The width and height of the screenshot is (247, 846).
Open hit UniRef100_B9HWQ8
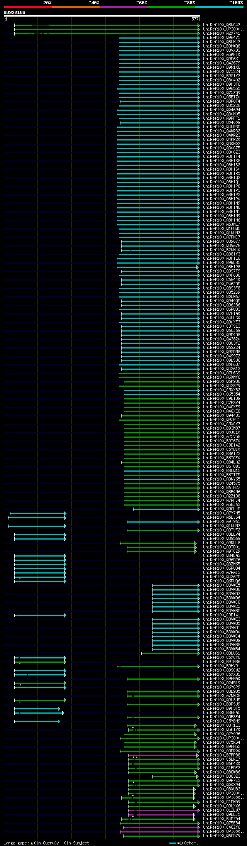pos(222,46)
